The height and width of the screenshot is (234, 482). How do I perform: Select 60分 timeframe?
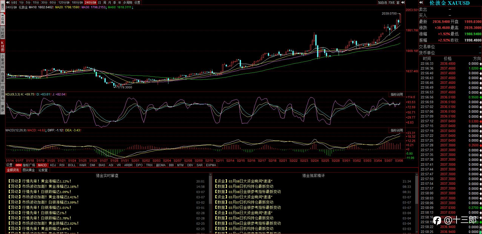(x=53, y=3)
